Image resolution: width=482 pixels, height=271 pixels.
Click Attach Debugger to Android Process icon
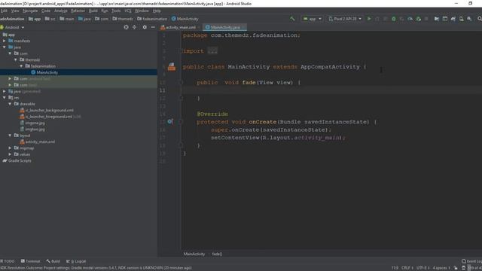419,19
